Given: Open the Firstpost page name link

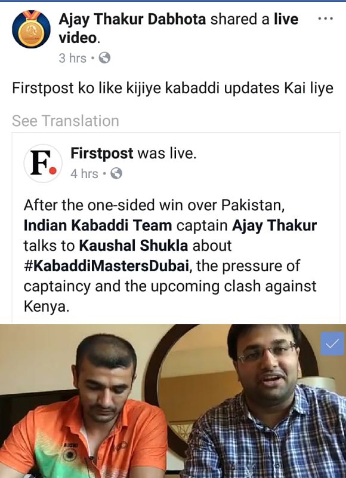Looking at the screenshot, I should [102, 154].
